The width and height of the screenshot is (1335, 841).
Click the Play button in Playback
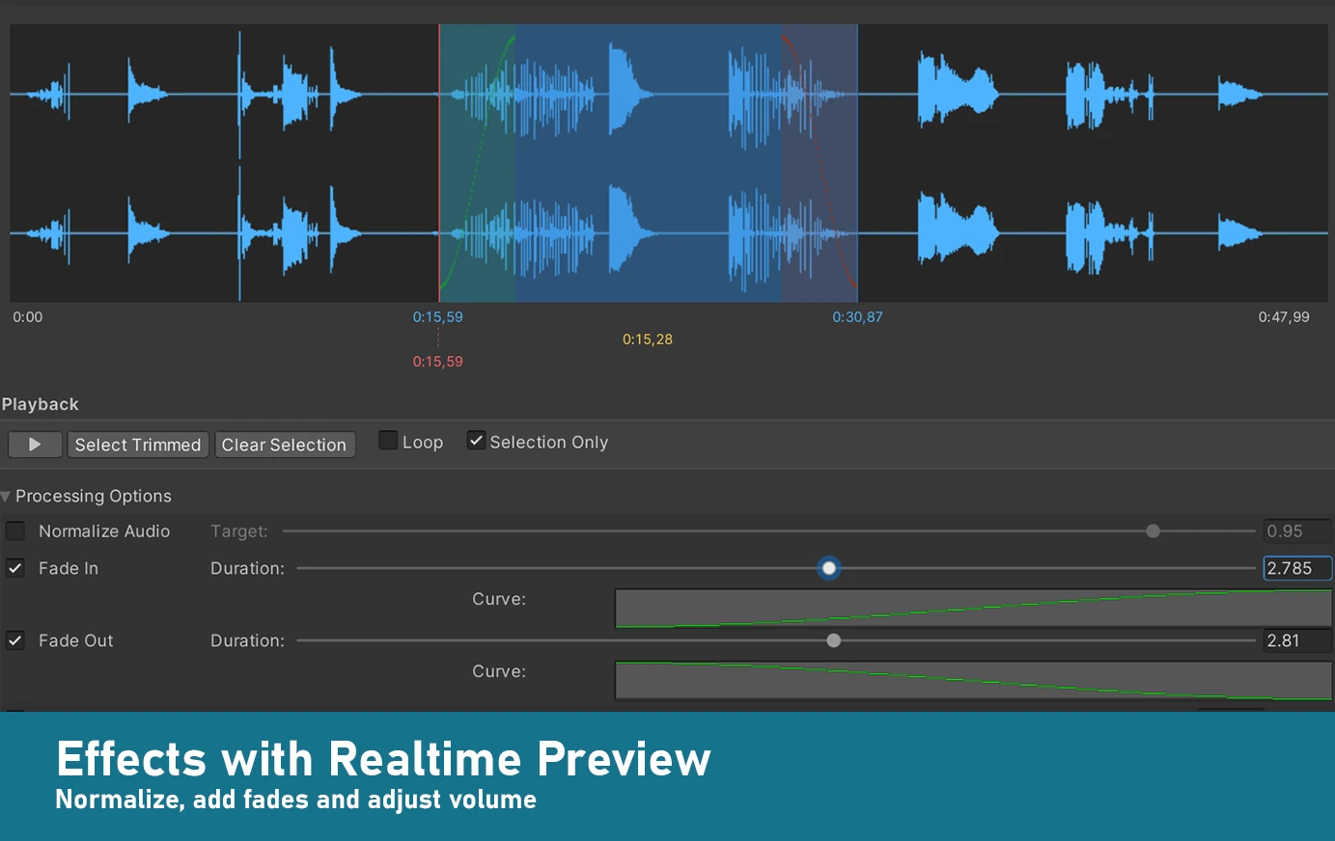[x=35, y=445]
